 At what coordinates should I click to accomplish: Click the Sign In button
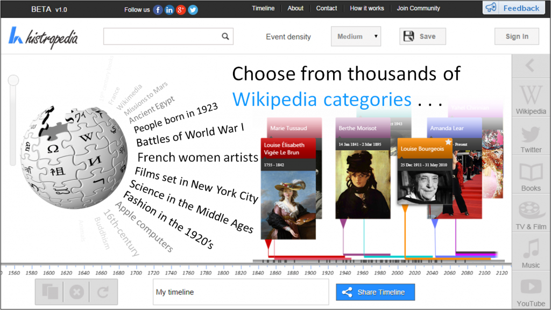click(x=517, y=37)
